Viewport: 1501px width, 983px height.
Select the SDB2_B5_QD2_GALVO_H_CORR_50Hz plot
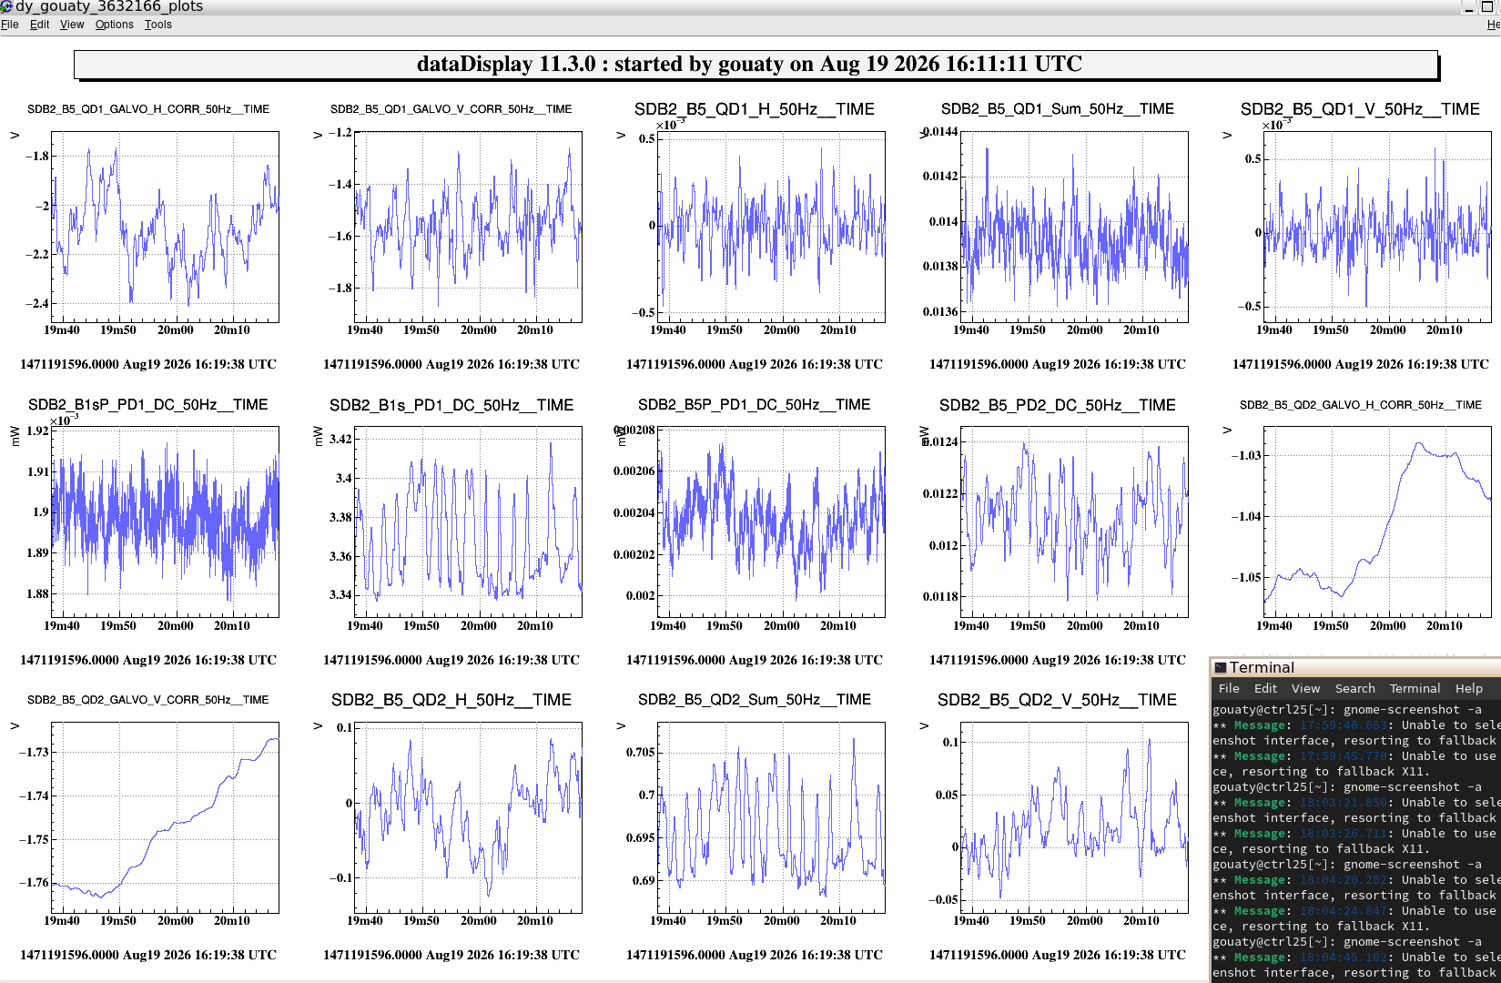(x=1377, y=522)
